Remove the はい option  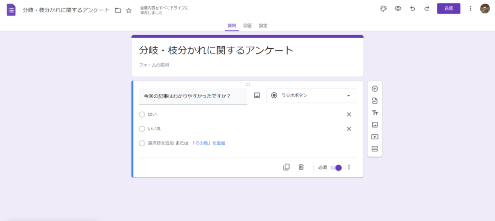click(349, 115)
